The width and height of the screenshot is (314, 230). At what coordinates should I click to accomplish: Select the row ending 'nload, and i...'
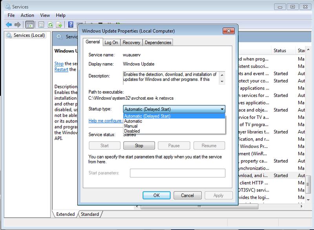(x=271, y=175)
